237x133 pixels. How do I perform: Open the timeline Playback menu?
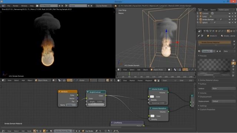click(148, 81)
